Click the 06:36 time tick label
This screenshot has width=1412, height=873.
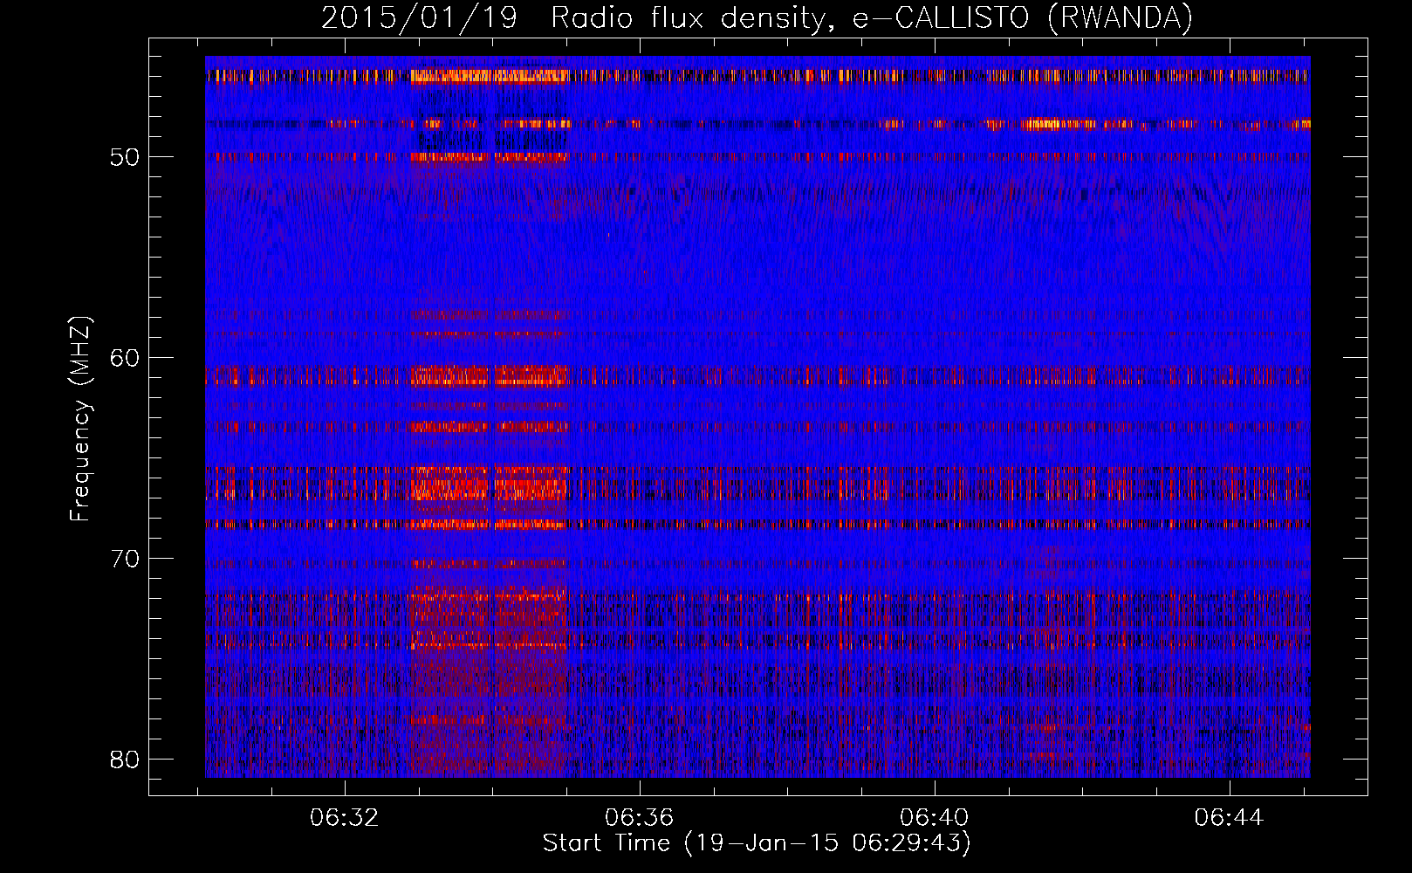pos(640,818)
